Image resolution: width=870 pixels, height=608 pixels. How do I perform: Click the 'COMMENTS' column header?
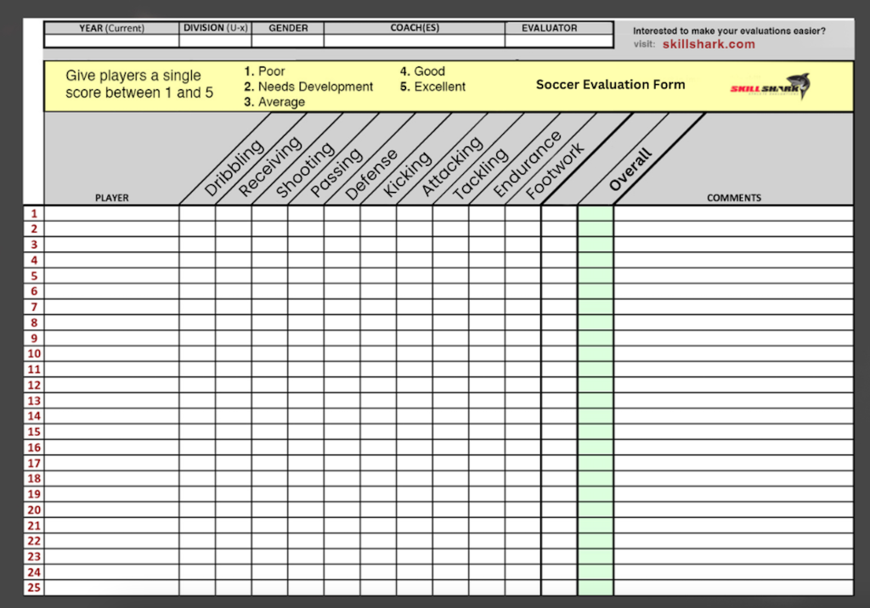click(x=733, y=198)
